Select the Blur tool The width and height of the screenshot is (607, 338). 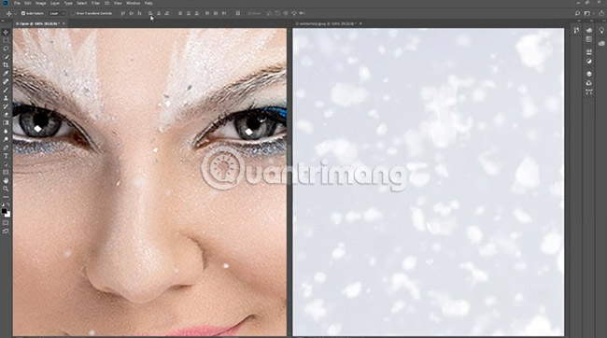pyautogui.click(x=6, y=132)
